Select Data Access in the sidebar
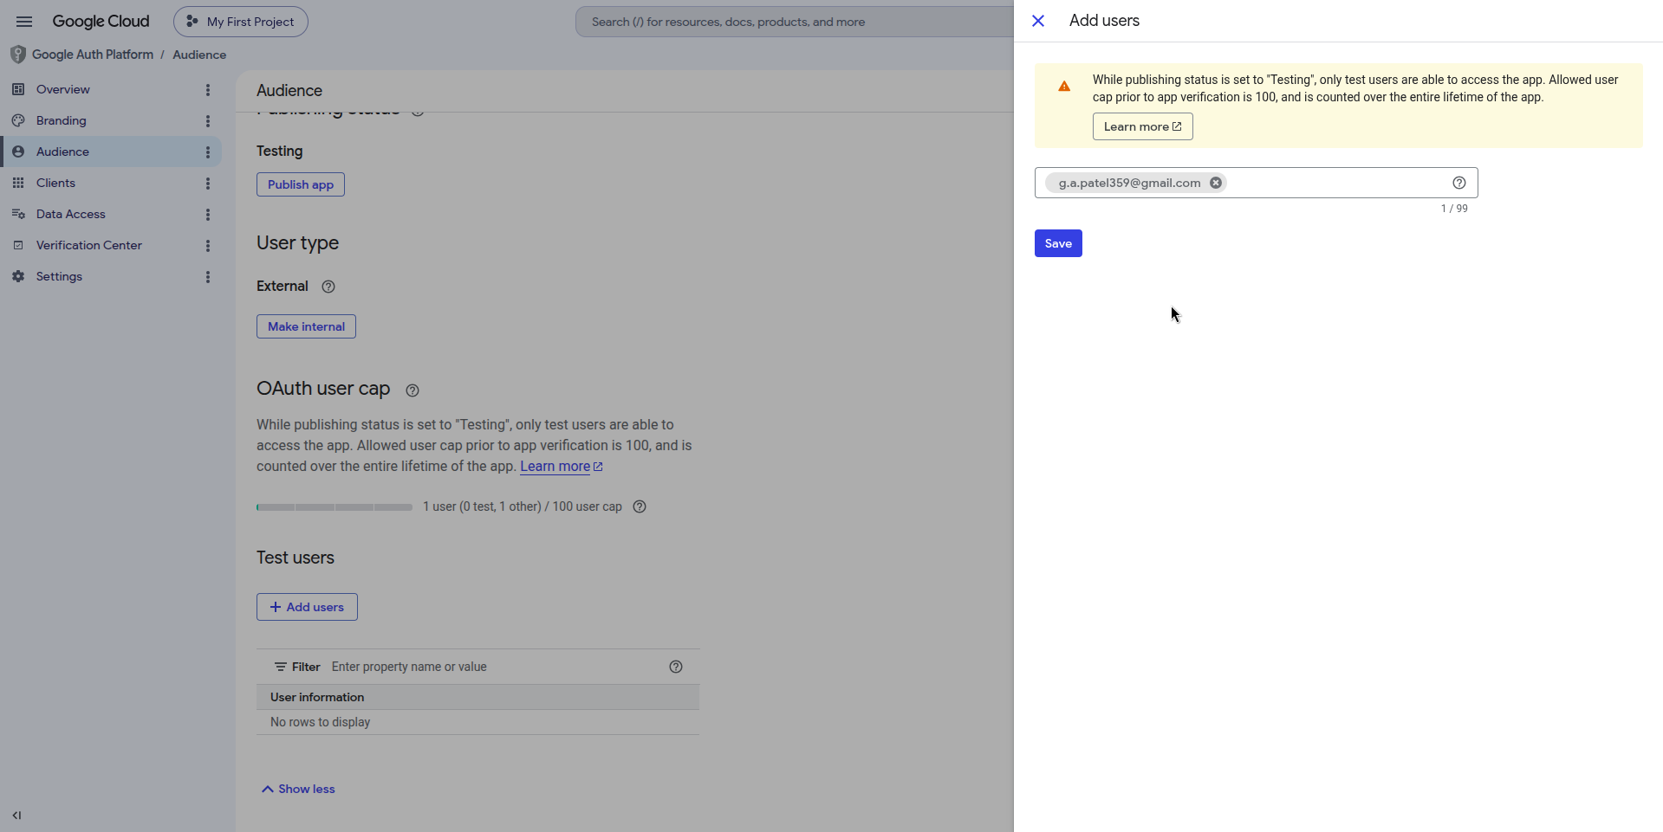 click(71, 214)
